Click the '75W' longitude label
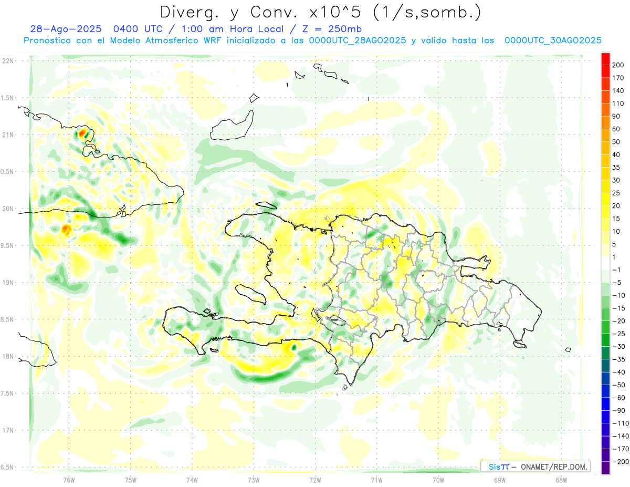This screenshot has width=630, height=487. pyautogui.click(x=130, y=479)
